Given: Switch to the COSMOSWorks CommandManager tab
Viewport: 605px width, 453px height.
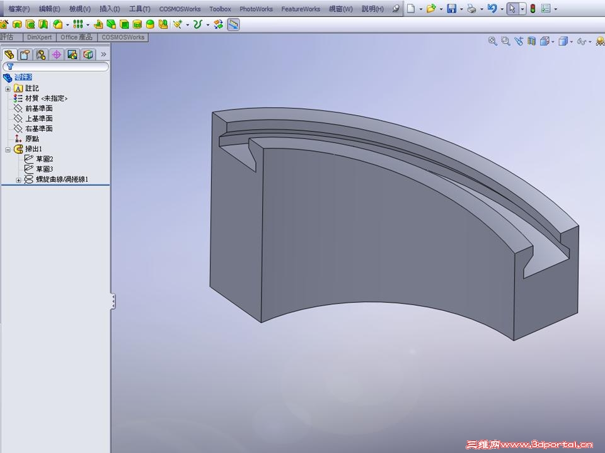Looking at the screenshot, I should (123, 37).
